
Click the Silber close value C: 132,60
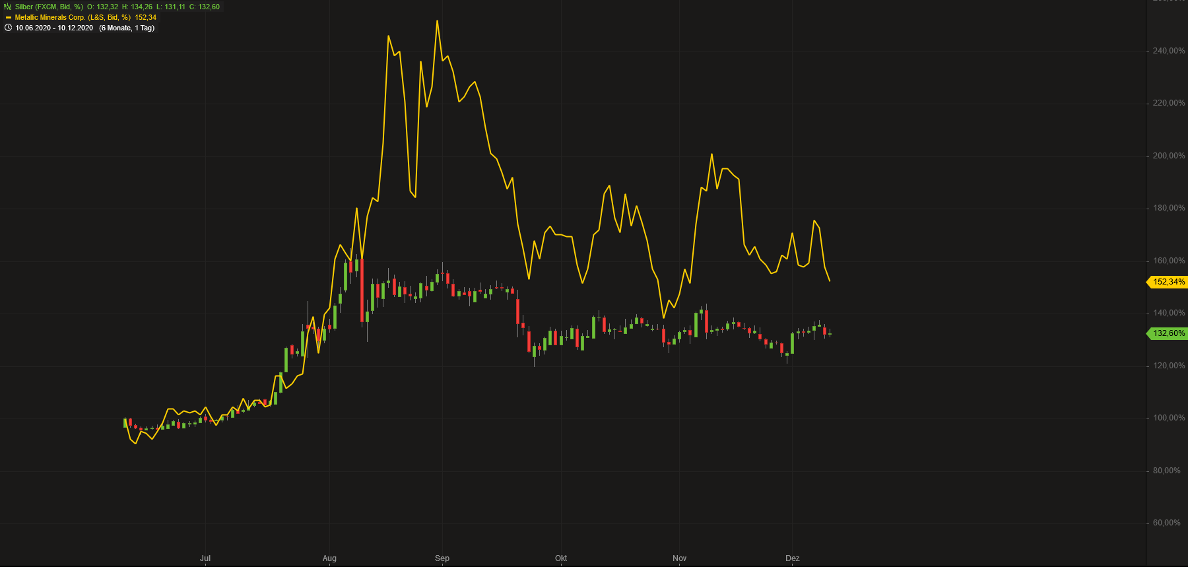coord(205,7)
